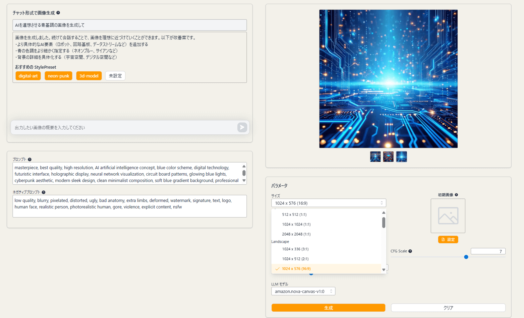Click the CFG Scale slider handle
Screen dimensions: 524x318
pos(466,257)
